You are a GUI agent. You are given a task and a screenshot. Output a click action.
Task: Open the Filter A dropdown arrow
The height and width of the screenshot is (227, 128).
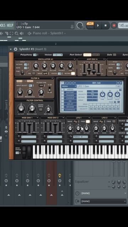(52, 78)
